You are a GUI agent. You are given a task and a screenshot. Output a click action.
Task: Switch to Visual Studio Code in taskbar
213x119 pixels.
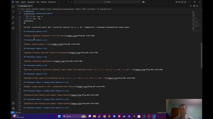click(154, 116)
